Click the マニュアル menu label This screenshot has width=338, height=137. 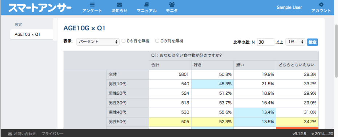[x=146, y=11]
